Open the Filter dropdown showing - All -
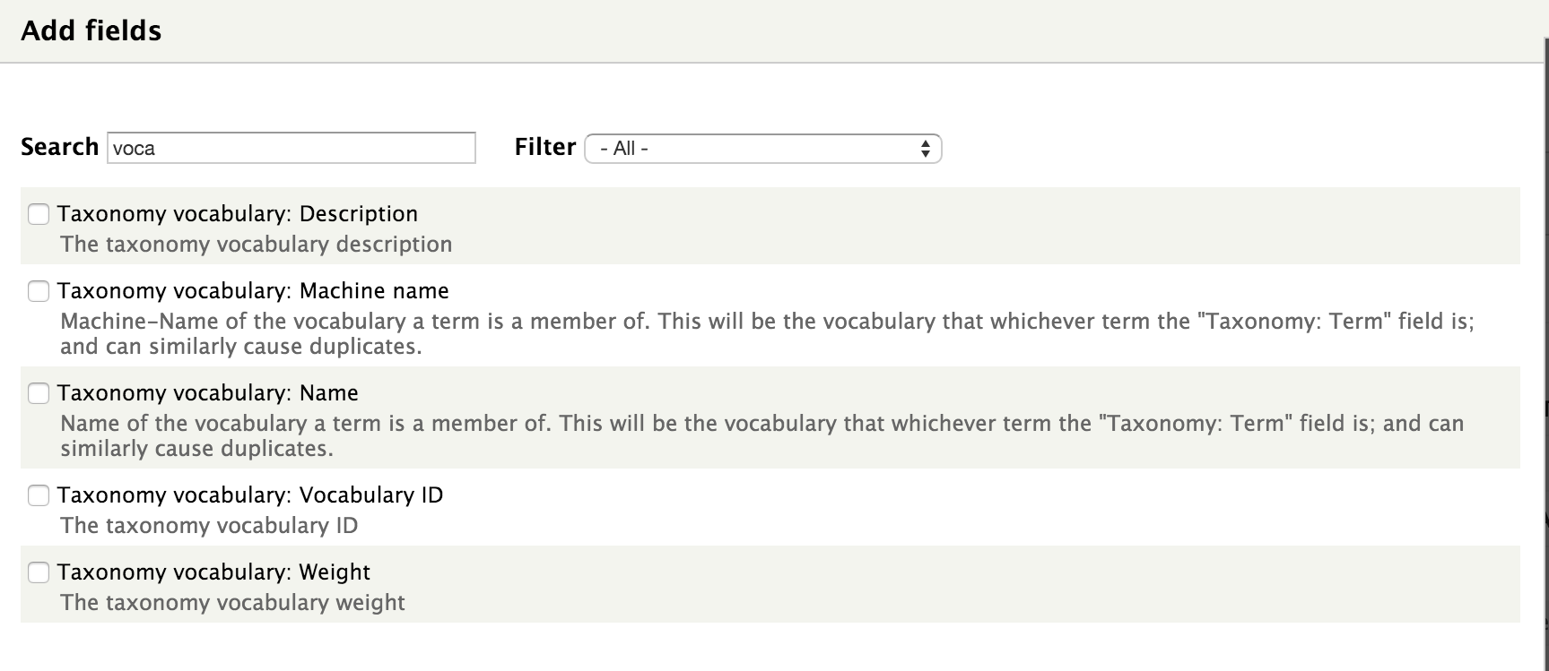Screen dimensions: 1549x671 761,148
